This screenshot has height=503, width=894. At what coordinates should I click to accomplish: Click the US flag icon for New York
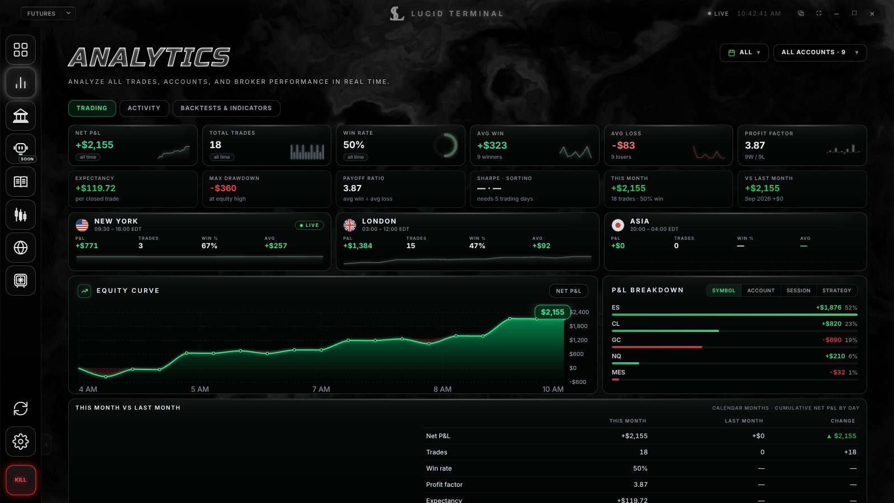point(82,225)
